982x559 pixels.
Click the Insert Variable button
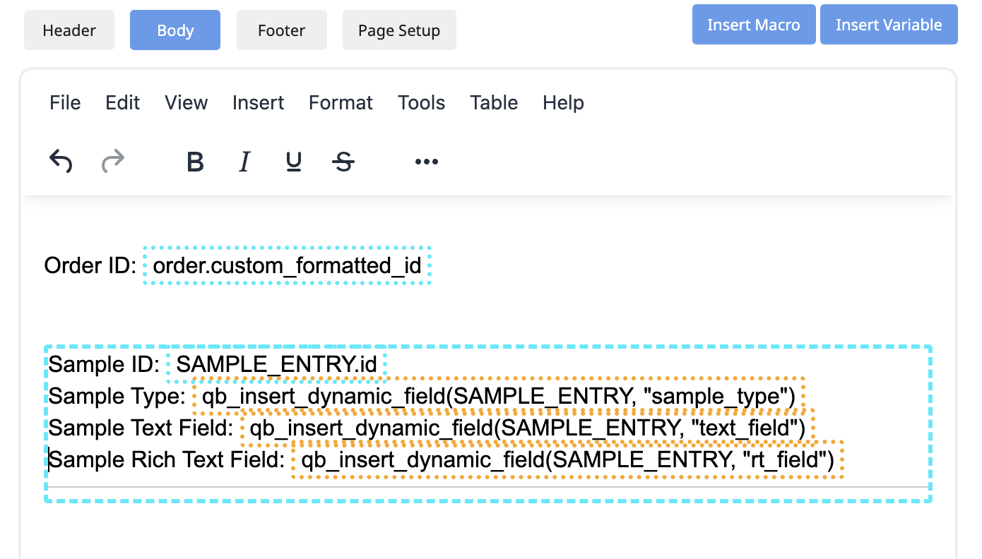click(889, 25)
